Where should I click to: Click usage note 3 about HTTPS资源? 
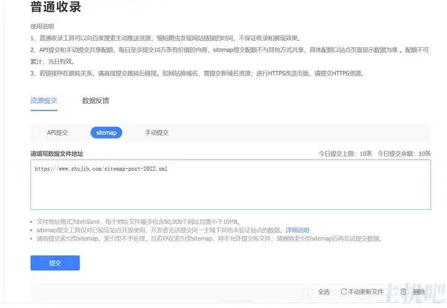[x=197, y=73]
